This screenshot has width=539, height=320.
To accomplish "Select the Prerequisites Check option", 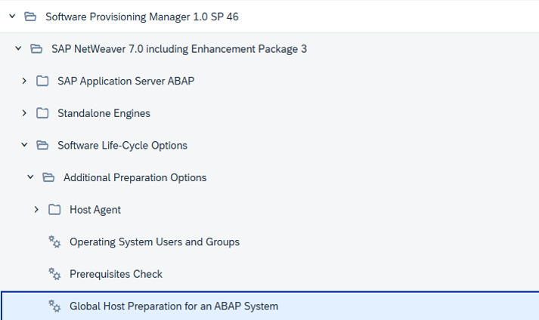I will pos(116,274).
